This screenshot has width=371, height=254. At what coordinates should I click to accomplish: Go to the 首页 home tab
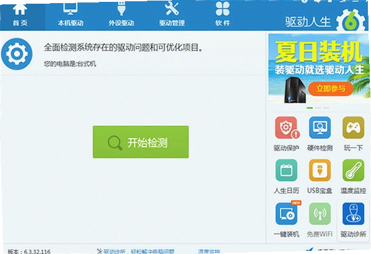click(x=20, y=15)
